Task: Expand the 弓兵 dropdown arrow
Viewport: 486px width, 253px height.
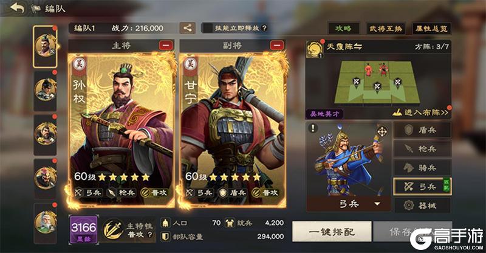Action: [377, 204]
